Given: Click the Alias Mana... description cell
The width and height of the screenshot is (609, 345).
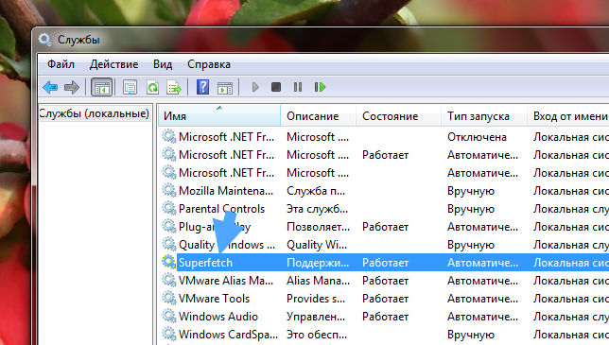Looking at the screenshot, I should [x=318, y=281].
